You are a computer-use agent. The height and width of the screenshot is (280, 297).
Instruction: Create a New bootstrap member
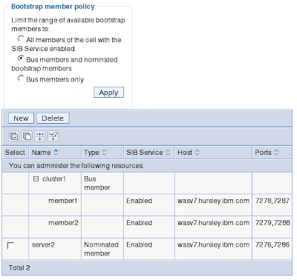click(x=21, y=119)
